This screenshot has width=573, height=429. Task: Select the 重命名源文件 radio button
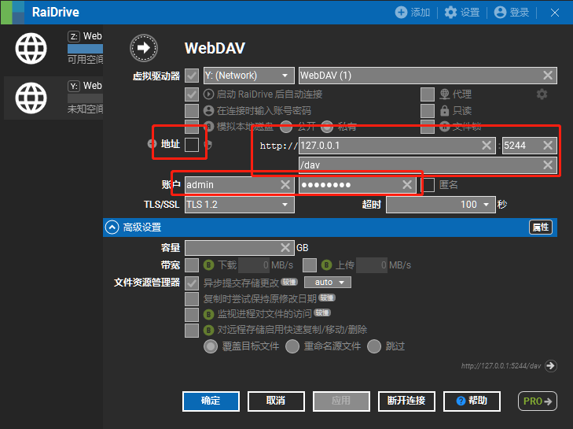coord(292,346)
